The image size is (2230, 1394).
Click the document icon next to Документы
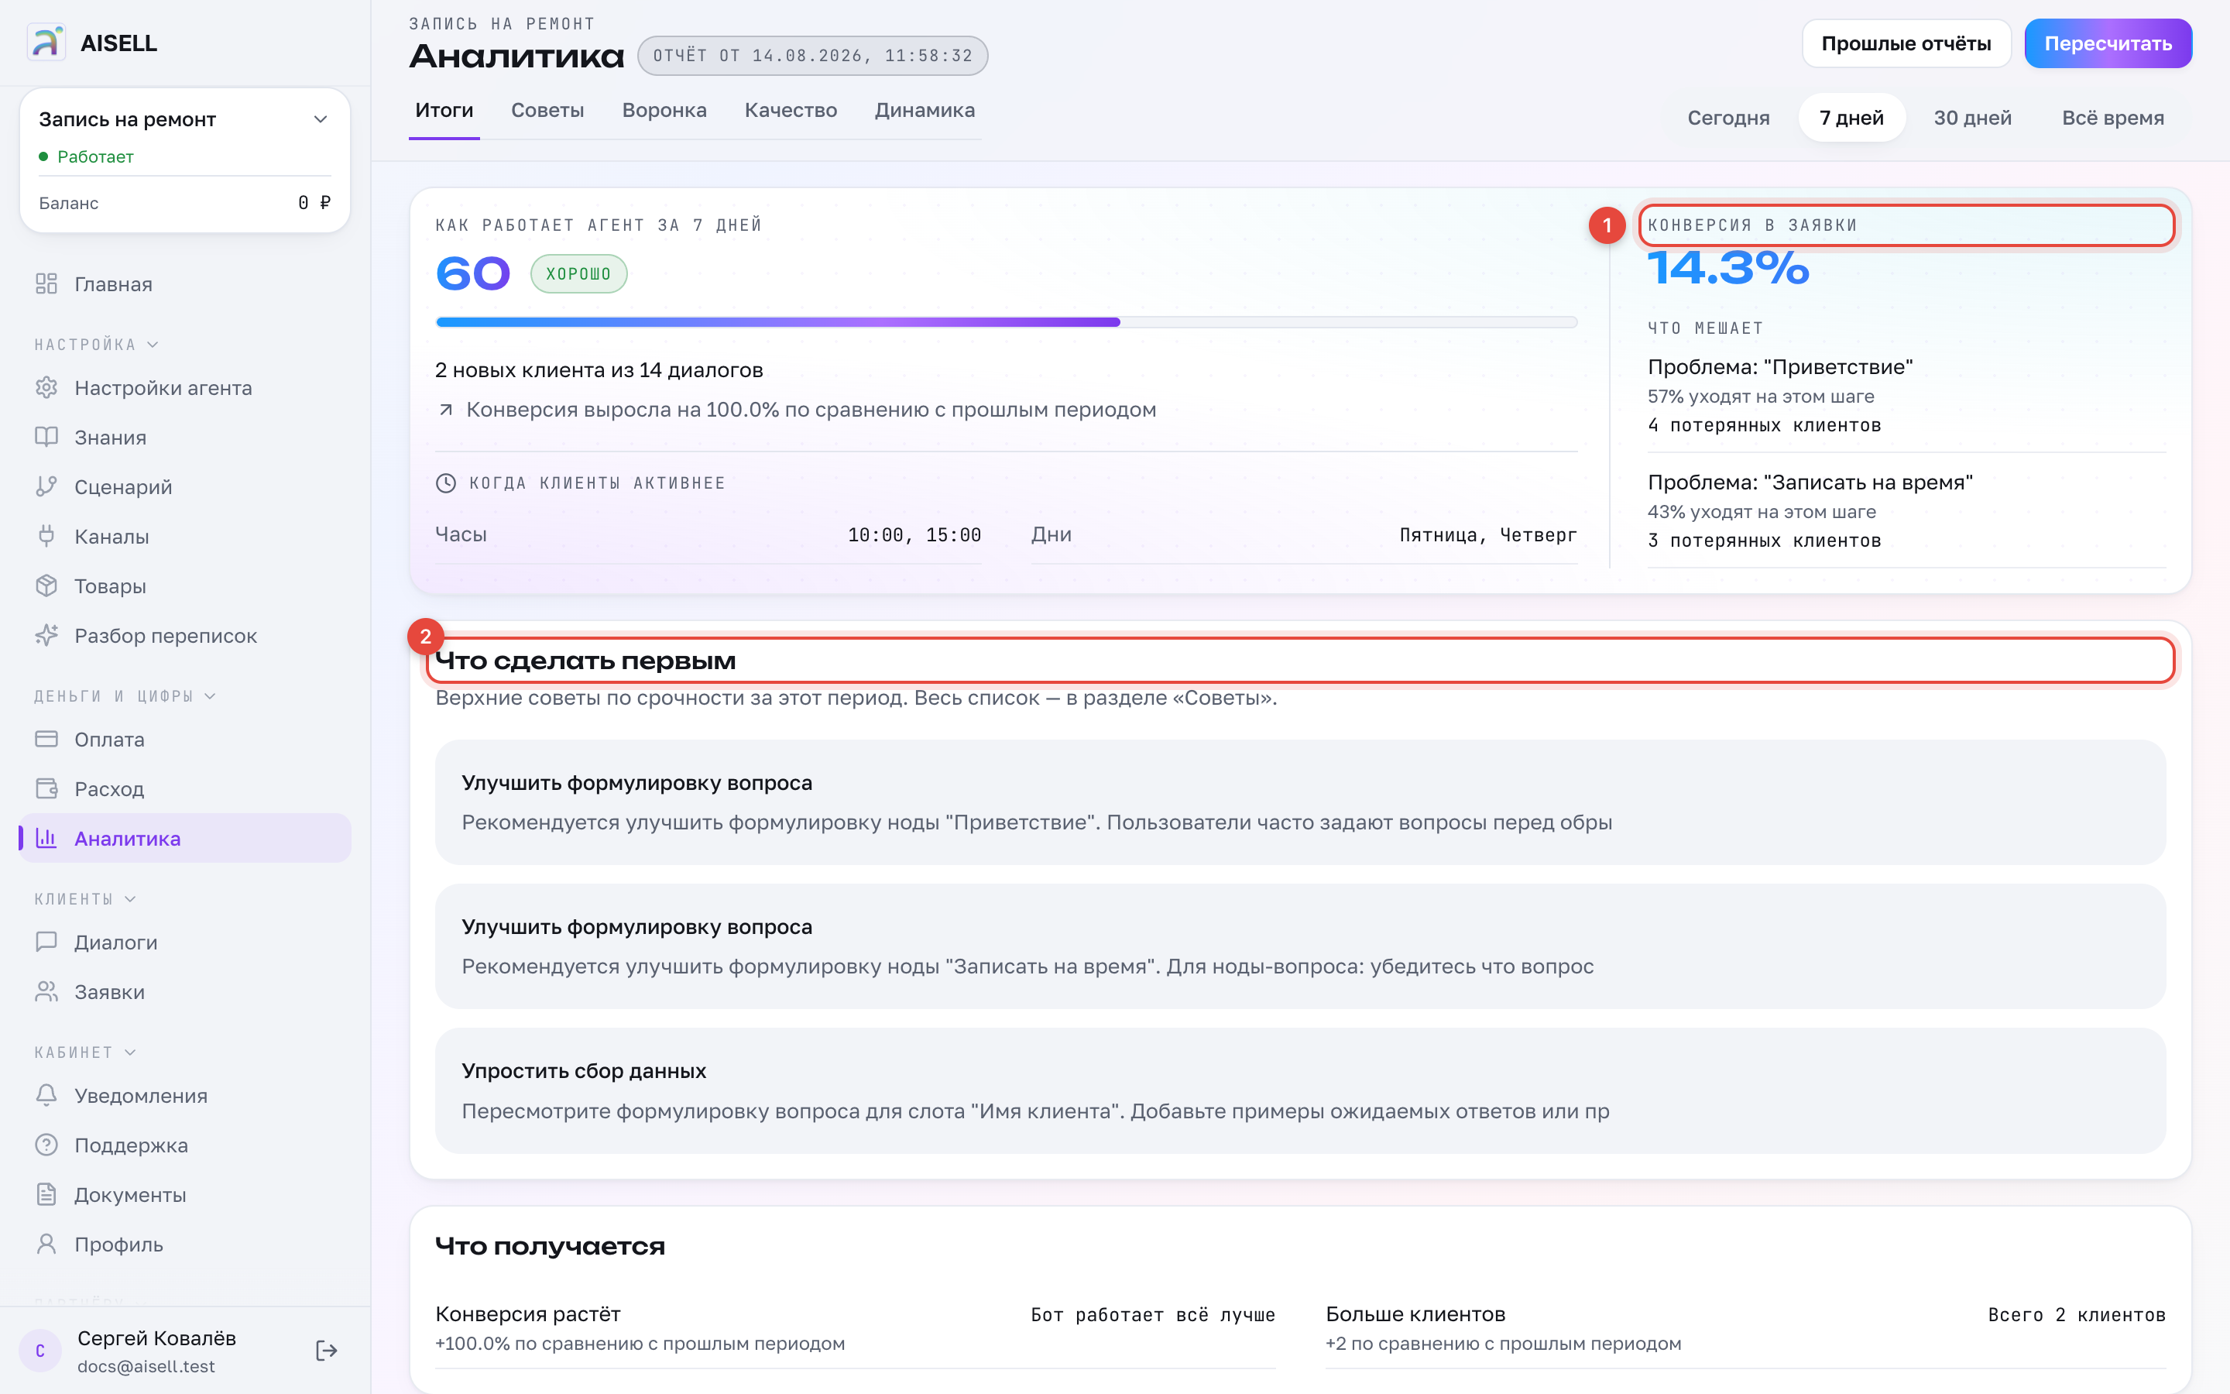(46, 1195)
